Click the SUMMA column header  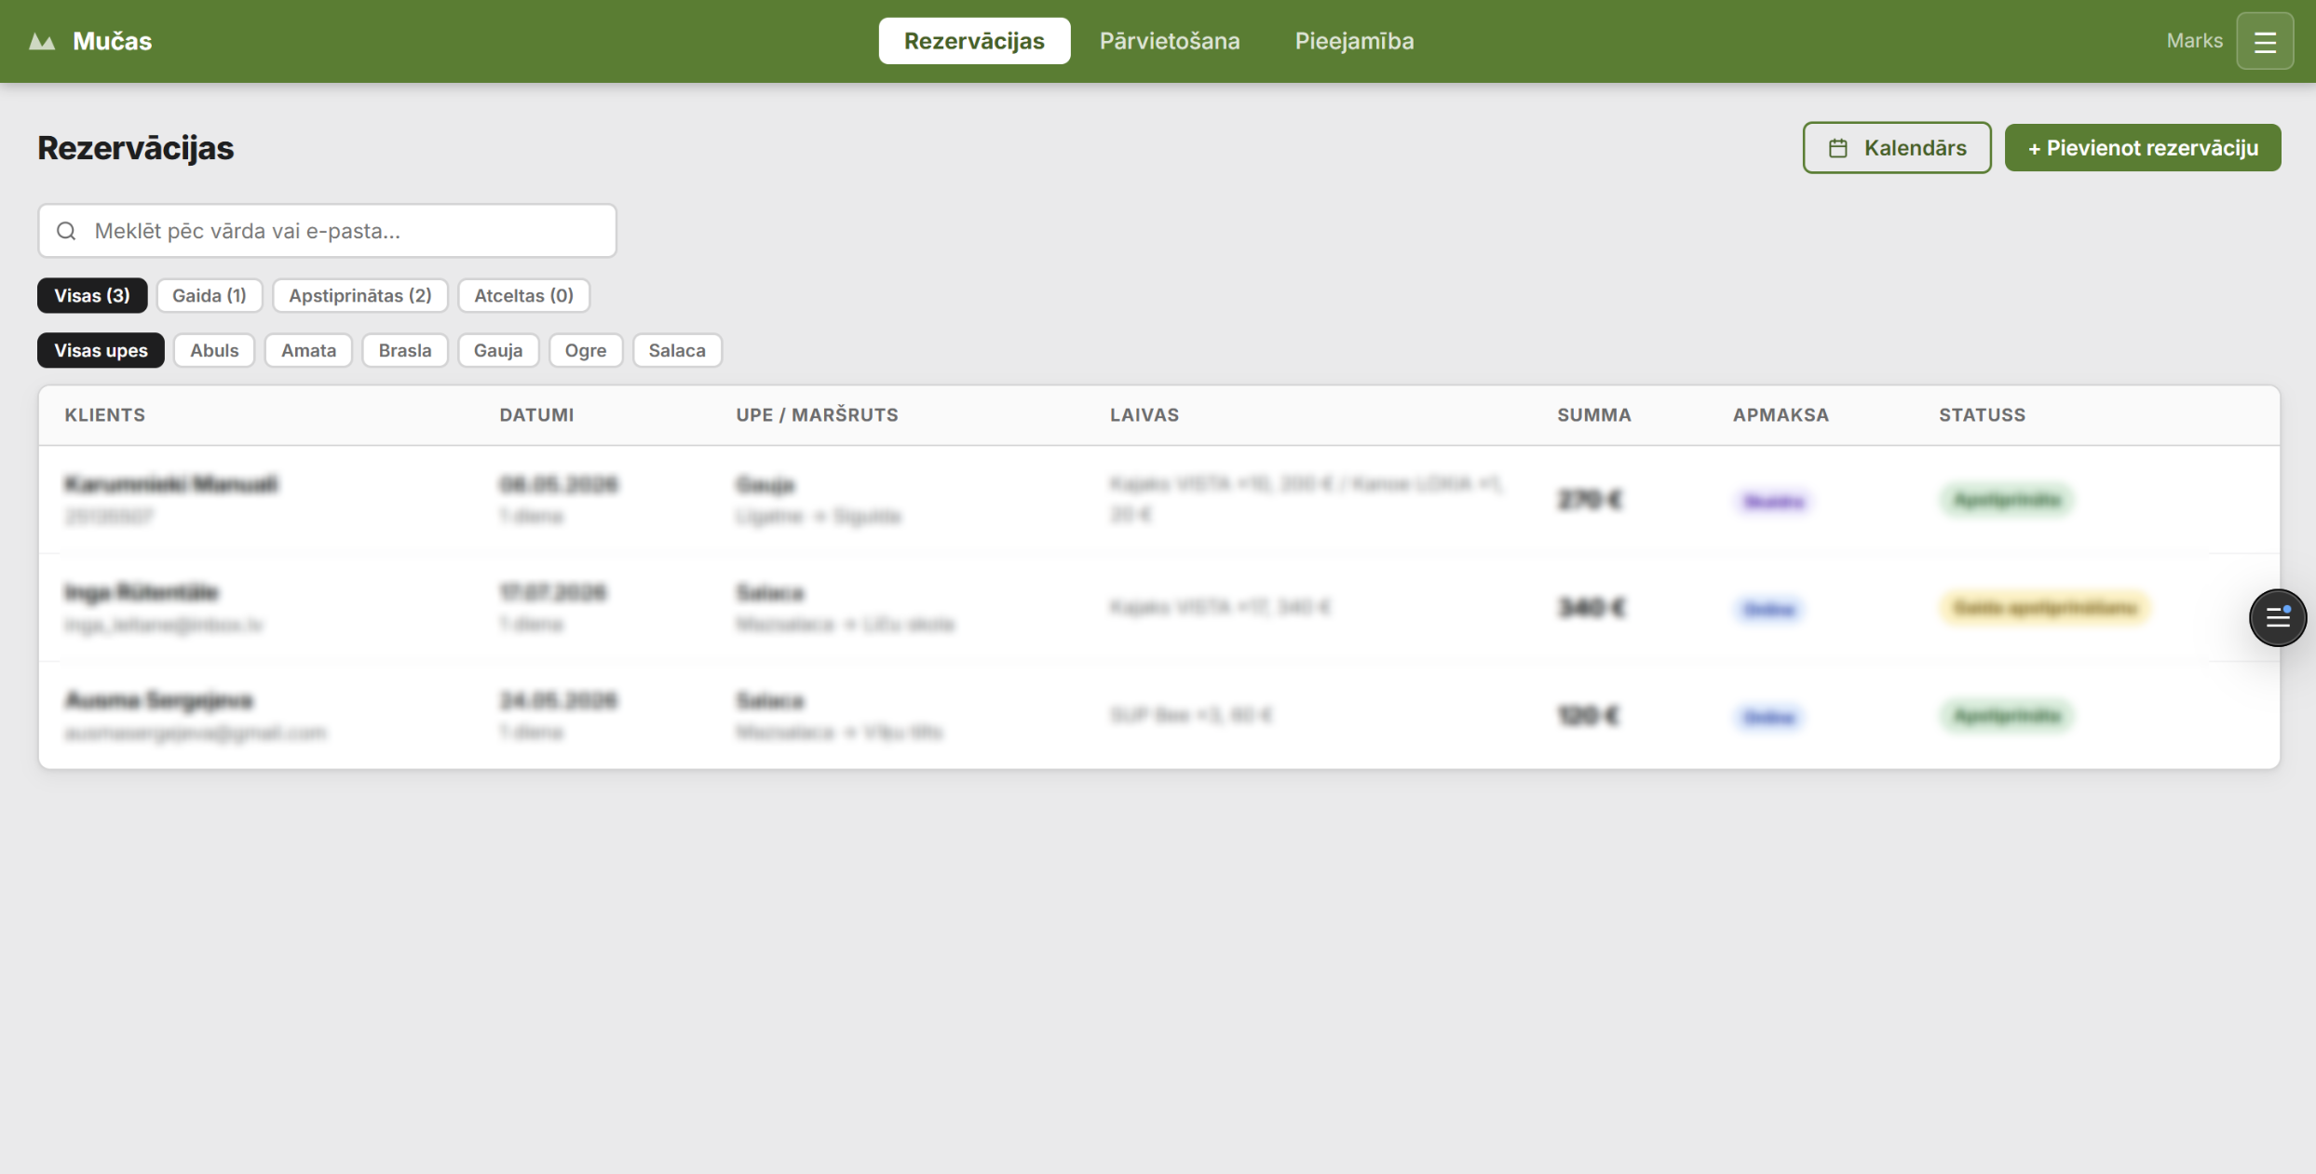(1594, 415)
